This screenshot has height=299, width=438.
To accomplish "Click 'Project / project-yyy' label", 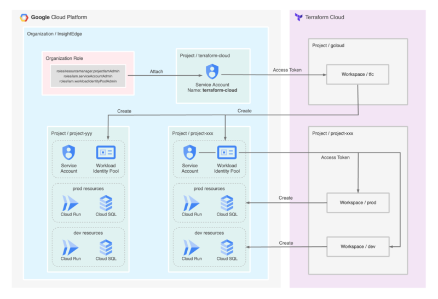I will [x=72, y=133].
